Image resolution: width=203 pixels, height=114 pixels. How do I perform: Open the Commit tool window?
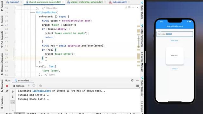pos(2,21)
